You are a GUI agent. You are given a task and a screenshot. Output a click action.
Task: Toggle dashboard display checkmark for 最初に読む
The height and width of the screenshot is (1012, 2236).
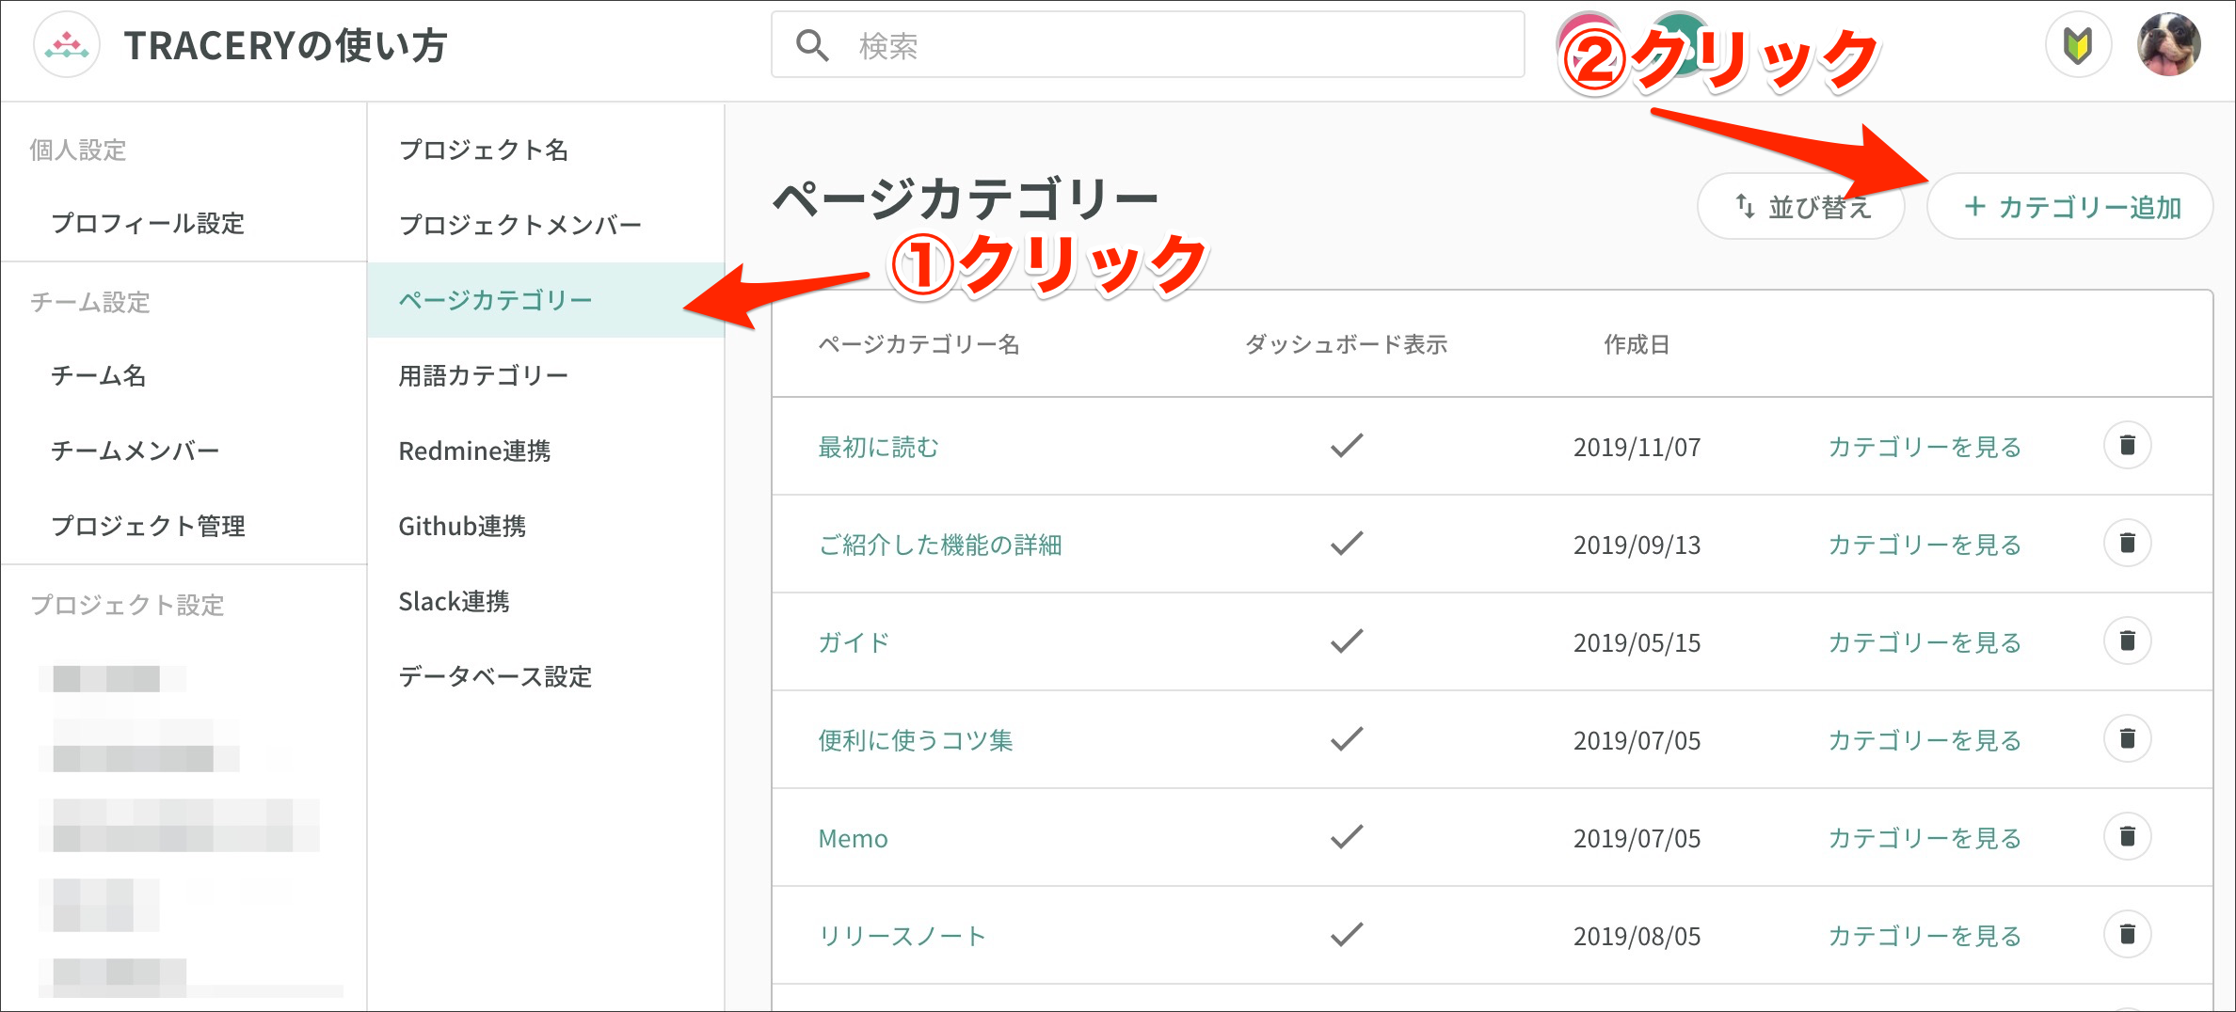(x=1347, y=446)
